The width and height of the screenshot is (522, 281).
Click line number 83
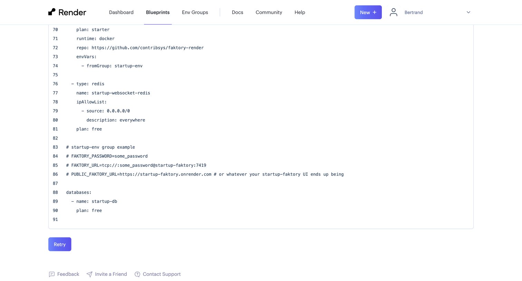point(55,147)
